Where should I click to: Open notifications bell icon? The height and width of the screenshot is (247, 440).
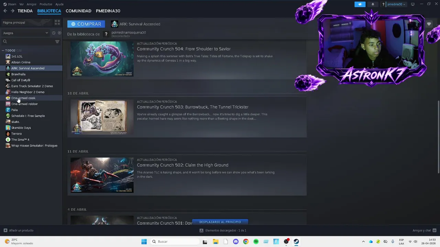pos(373,4)
